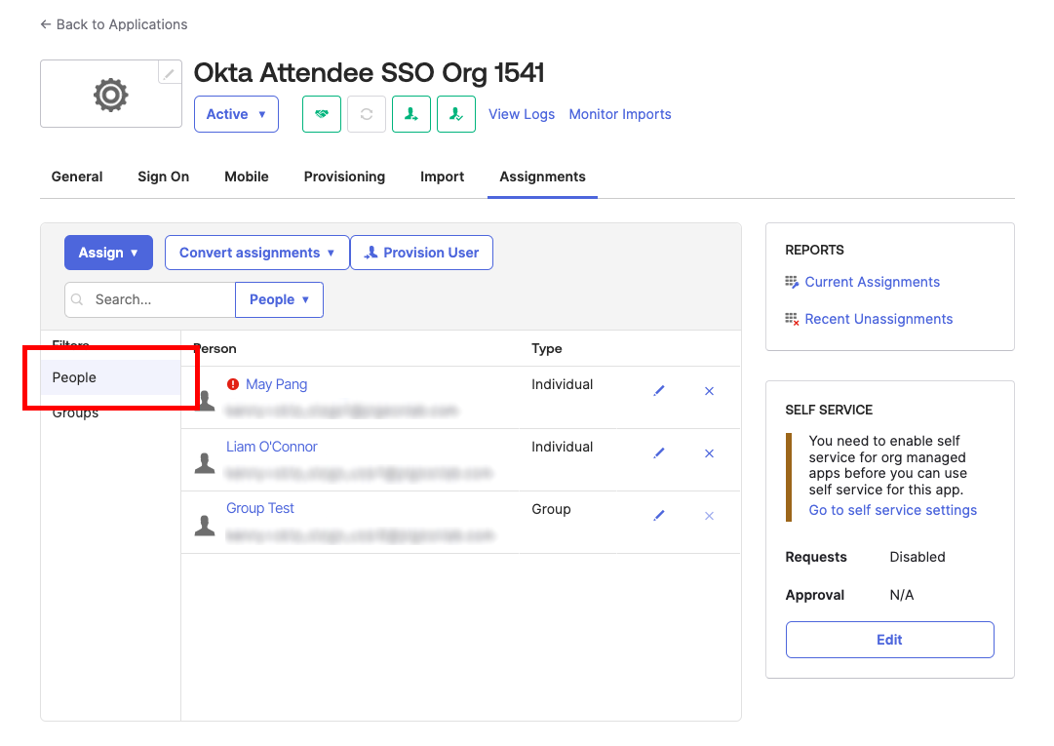Click the Person column header
Screen dimensions: 1054x746
click(x=215, y=349)
